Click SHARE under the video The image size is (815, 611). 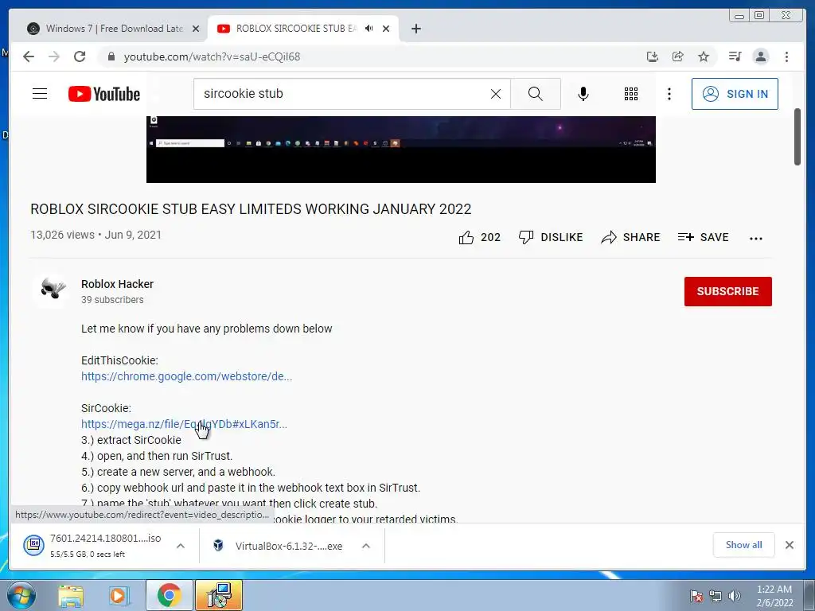630,237
